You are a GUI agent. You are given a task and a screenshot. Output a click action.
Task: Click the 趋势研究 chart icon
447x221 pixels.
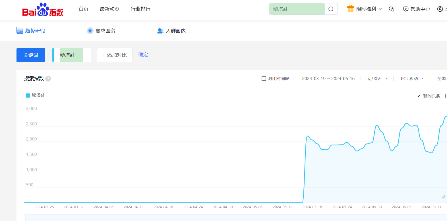coord(20,31)
